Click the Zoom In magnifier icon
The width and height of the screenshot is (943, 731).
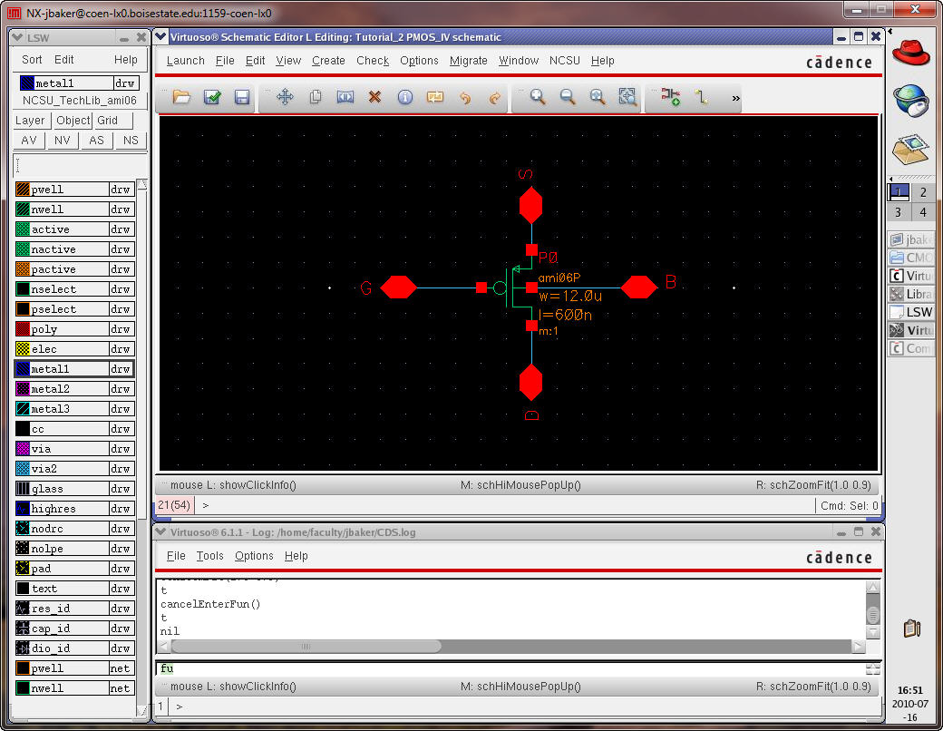pyautogui.click(x=538, y=97)
